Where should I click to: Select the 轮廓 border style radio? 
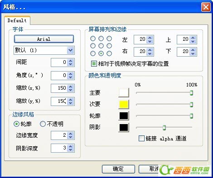(16, 124)
